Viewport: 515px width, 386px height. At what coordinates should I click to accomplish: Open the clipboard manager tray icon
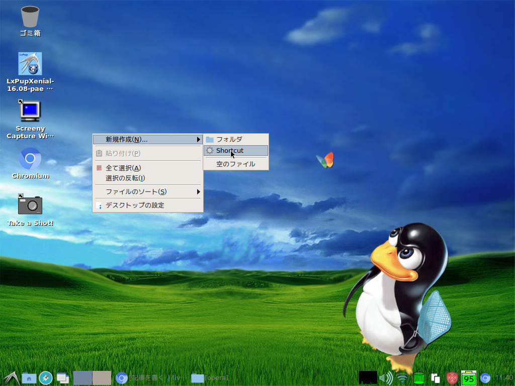[x=436, y=378]
